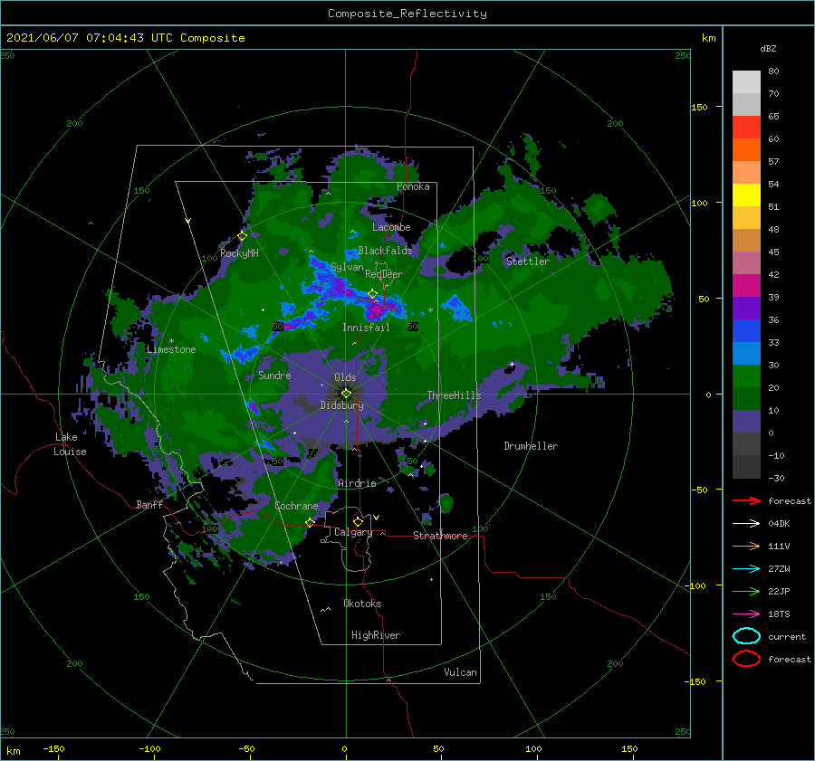The width and height of the screenshot is (815, 761).
Task: Click the dBZ legend heading
Action: pyautogui.click(x=768, y=48)
